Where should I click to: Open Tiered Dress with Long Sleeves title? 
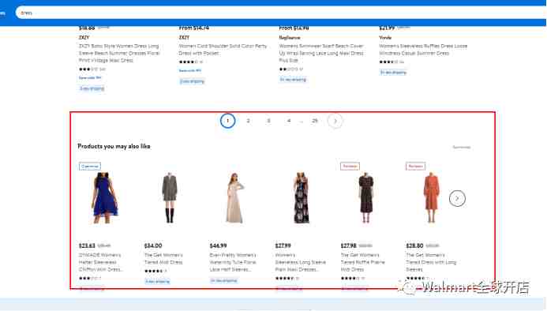tap(431, 262)
